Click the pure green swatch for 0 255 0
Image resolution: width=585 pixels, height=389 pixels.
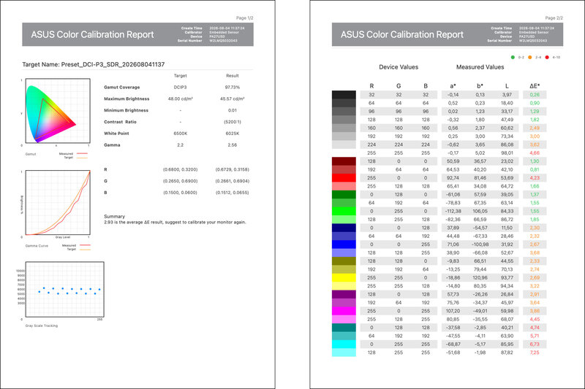344,211
